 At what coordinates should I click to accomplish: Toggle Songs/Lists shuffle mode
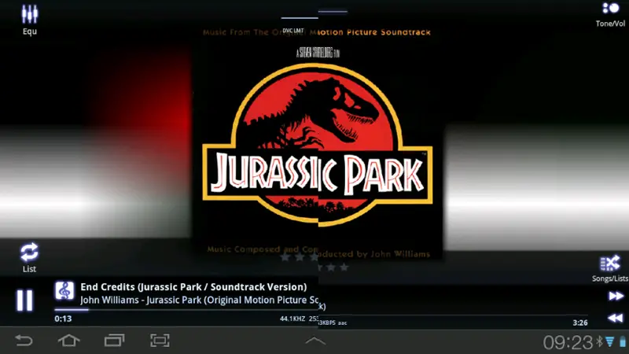pos(610,268)
